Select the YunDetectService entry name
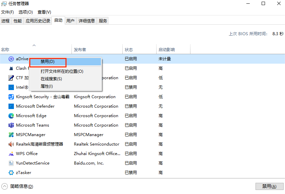 (33, 163)
